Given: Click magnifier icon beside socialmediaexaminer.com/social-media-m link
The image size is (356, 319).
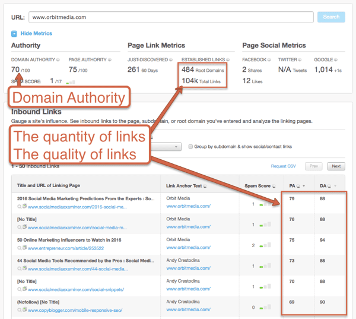Looking at the screenshot, I should click(x=20, y=228).
